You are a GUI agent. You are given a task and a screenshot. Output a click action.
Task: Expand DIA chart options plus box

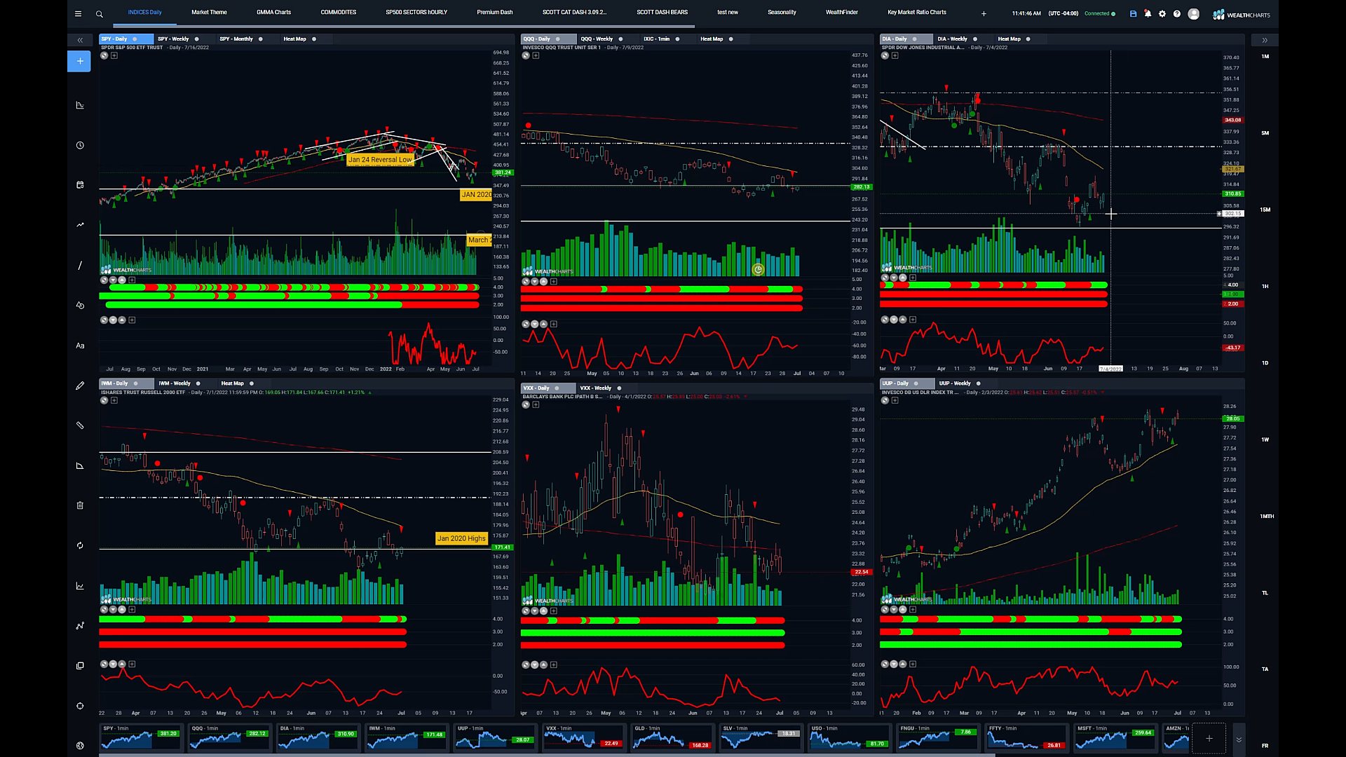coord(895,55)
